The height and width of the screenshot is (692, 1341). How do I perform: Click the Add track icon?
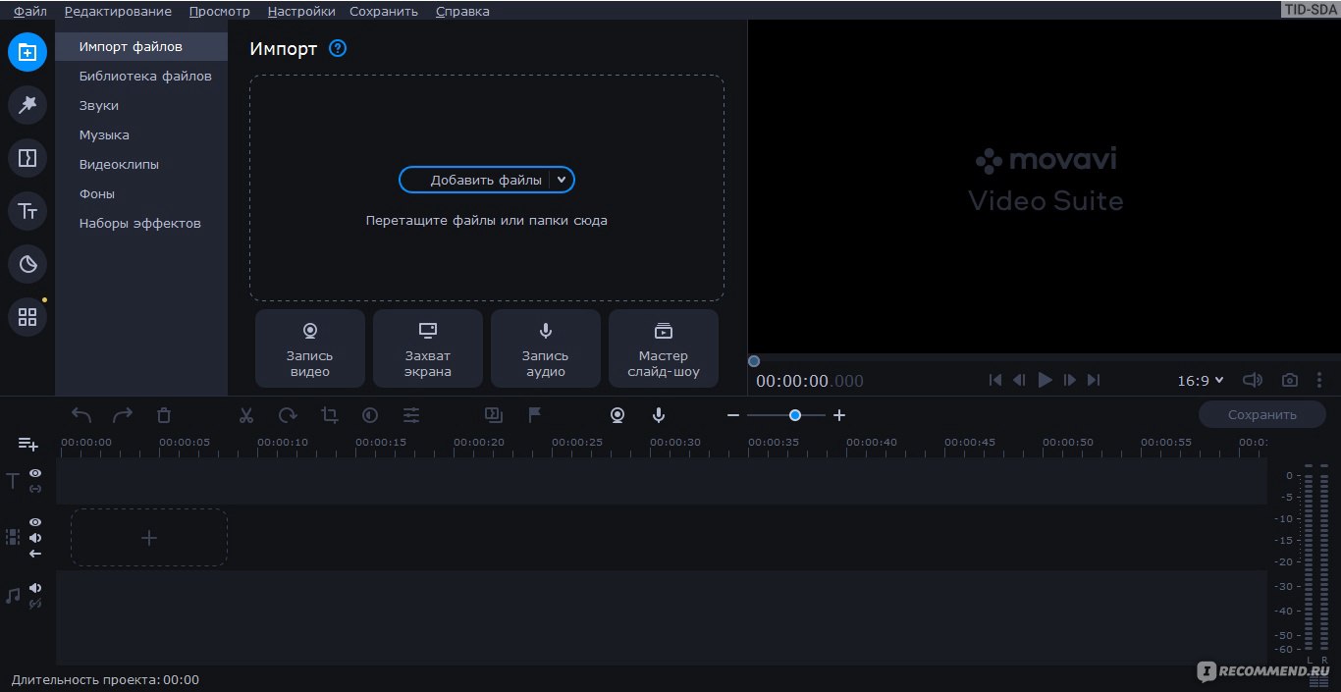point(27,445)
